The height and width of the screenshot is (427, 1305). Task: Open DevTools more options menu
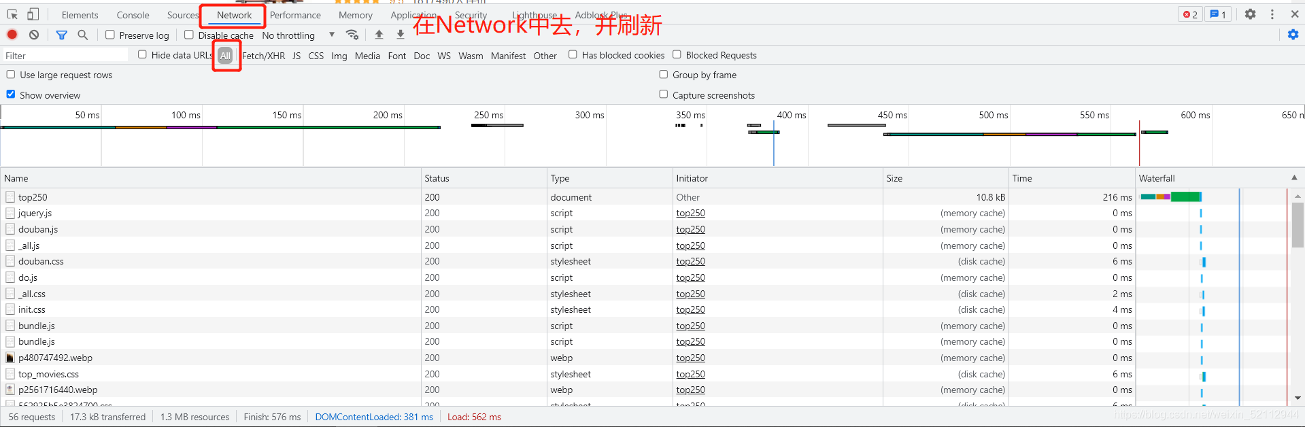point(1272,14)
